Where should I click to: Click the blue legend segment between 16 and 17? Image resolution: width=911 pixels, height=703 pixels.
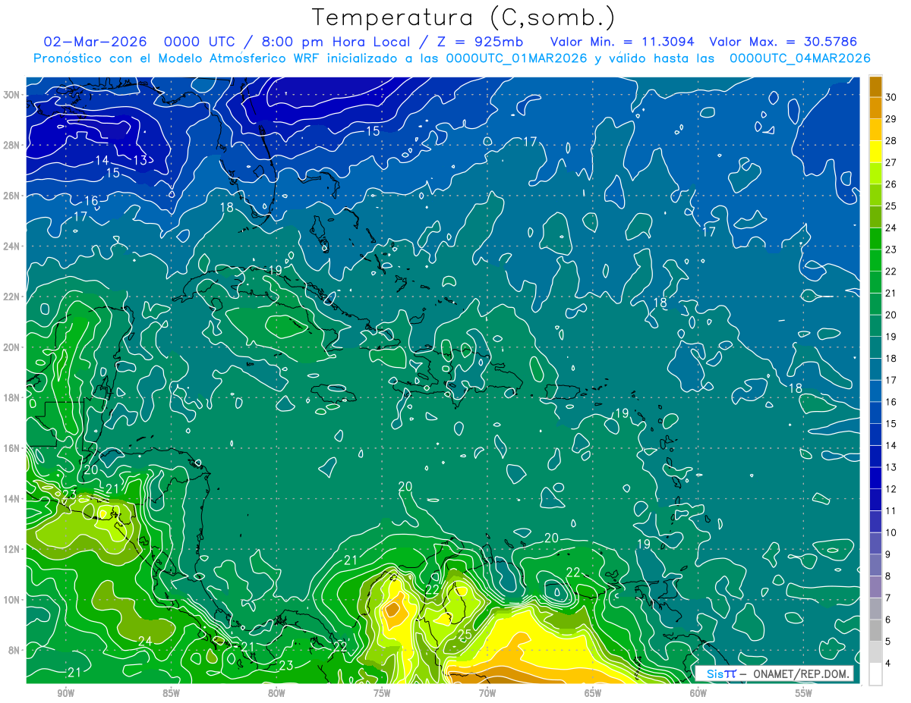[x=875, y=391]
